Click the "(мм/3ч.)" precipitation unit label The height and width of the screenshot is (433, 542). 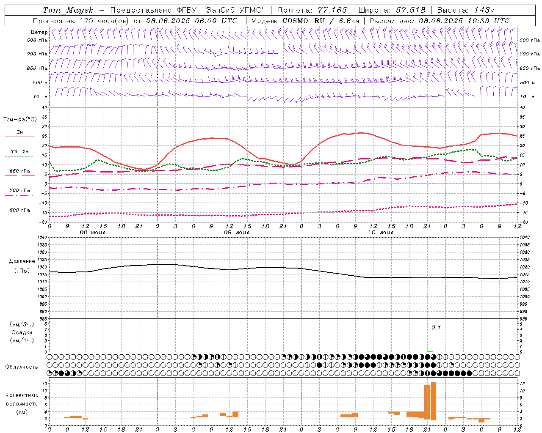click(22, 324)
